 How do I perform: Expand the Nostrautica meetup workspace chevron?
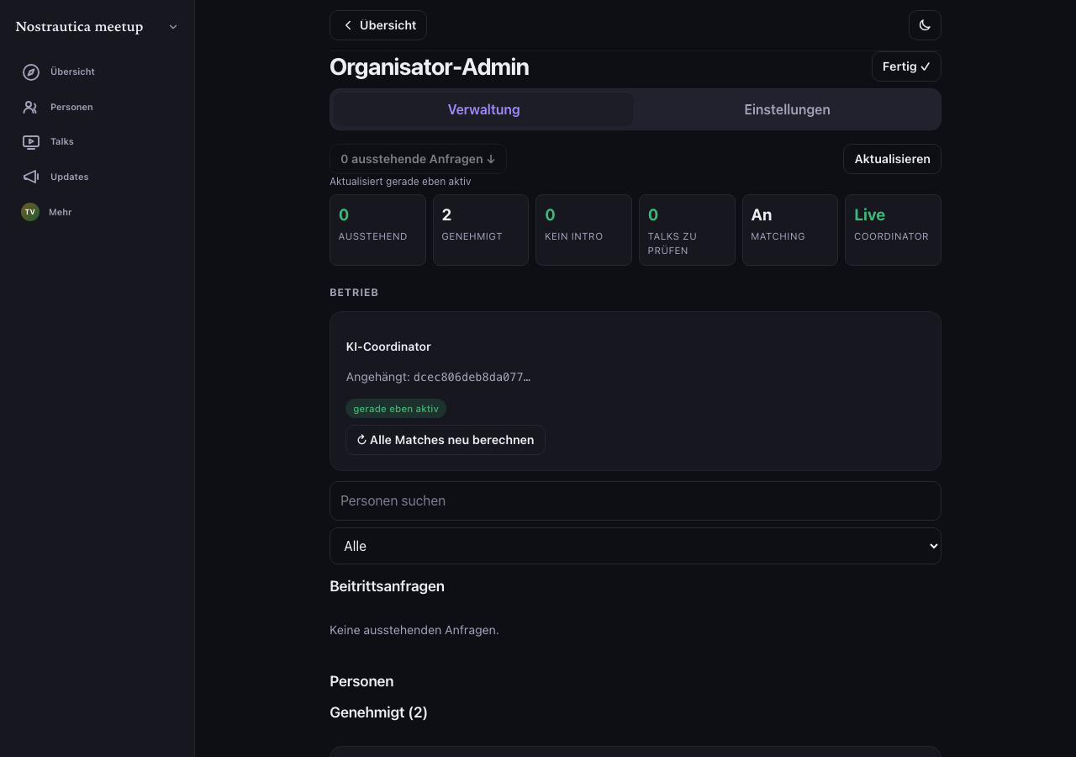click(x=173, y=27)
